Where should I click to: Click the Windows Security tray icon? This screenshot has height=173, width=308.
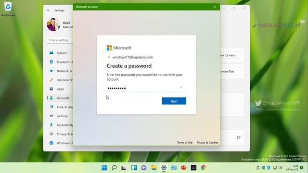tap(263, 168)
